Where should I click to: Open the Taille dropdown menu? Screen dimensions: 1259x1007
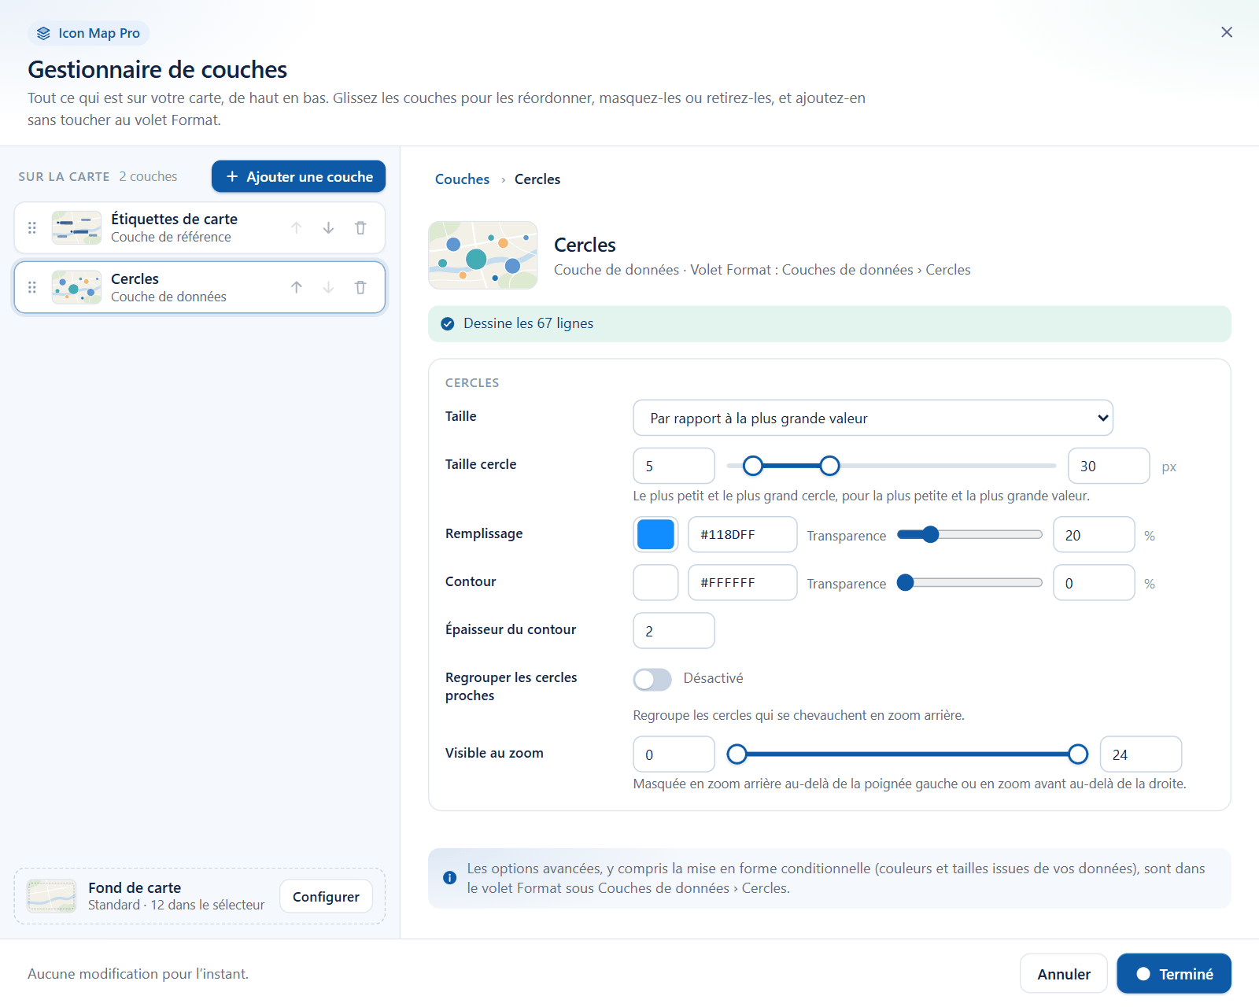pos(873,418)
